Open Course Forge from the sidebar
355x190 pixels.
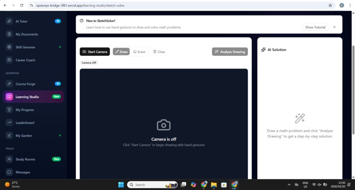[33, 84]
